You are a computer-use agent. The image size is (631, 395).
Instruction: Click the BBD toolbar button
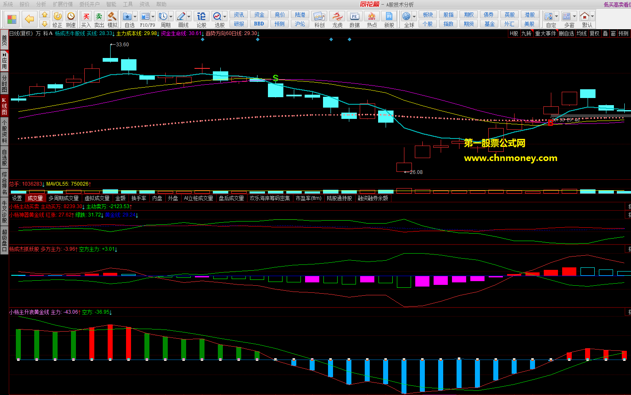click(x=259, y=24)
